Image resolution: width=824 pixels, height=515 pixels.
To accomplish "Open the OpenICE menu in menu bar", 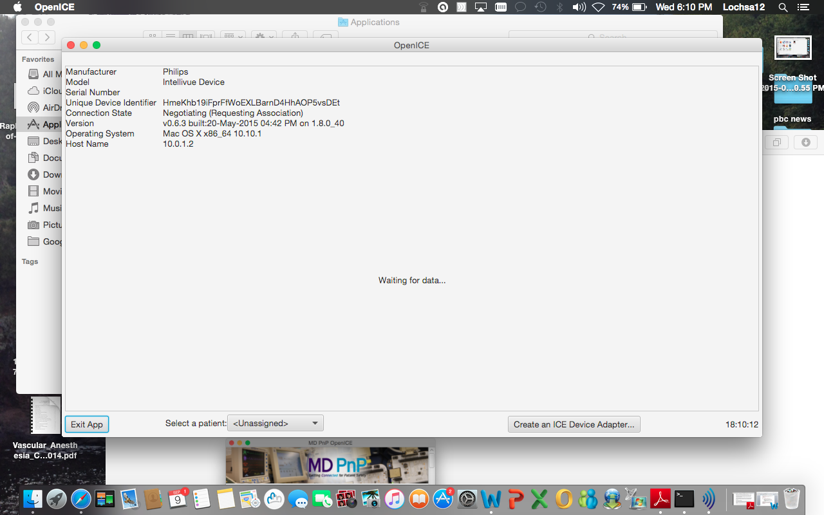I will pyautogui.click(x=55, y=7).
